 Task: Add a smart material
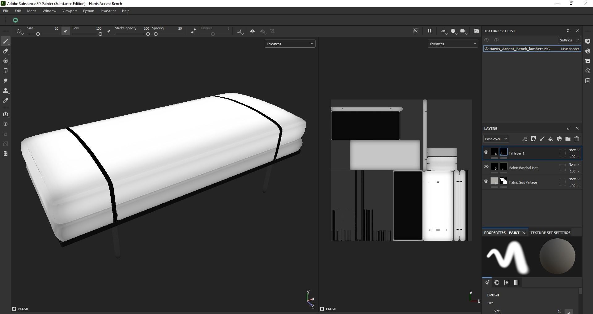(x=559, y=139)
